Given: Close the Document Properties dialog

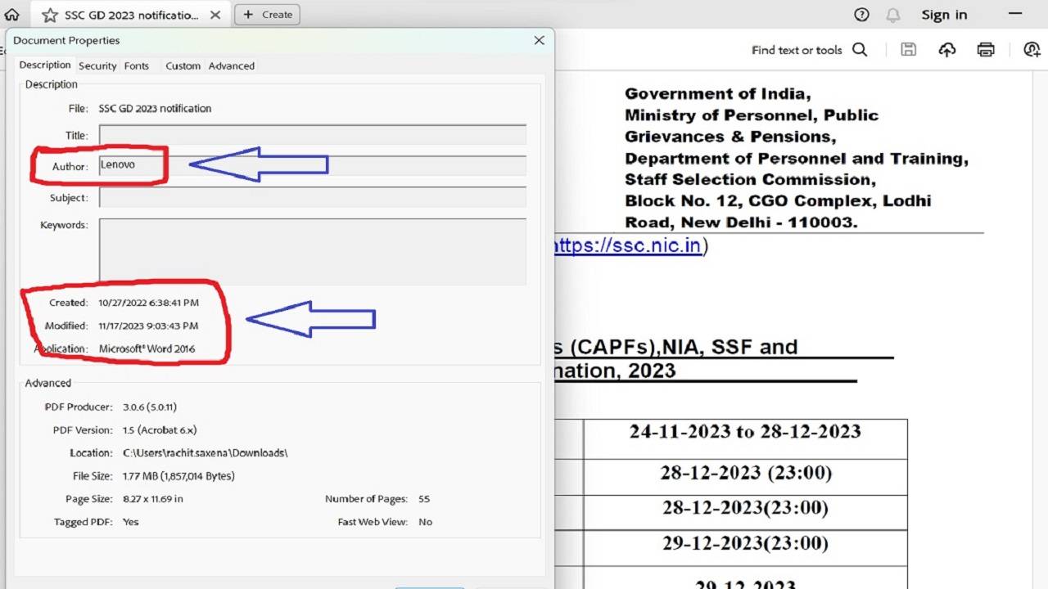Looking at the screenshot, I should point(539,40).
